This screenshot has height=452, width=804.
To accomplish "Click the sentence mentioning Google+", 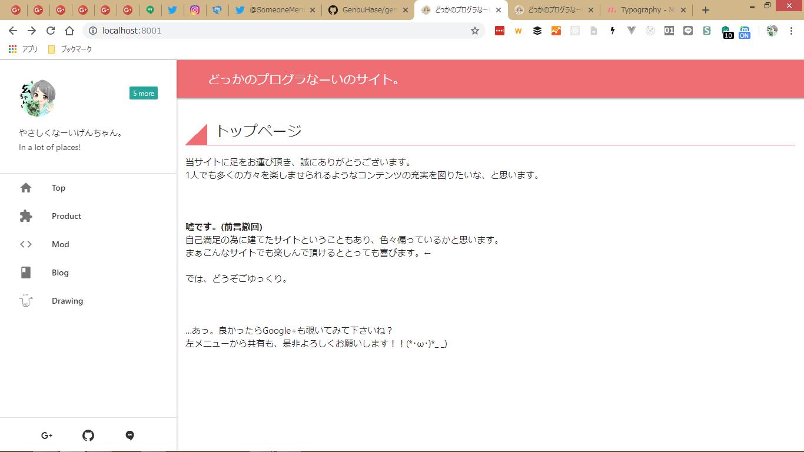I will 289,331.
